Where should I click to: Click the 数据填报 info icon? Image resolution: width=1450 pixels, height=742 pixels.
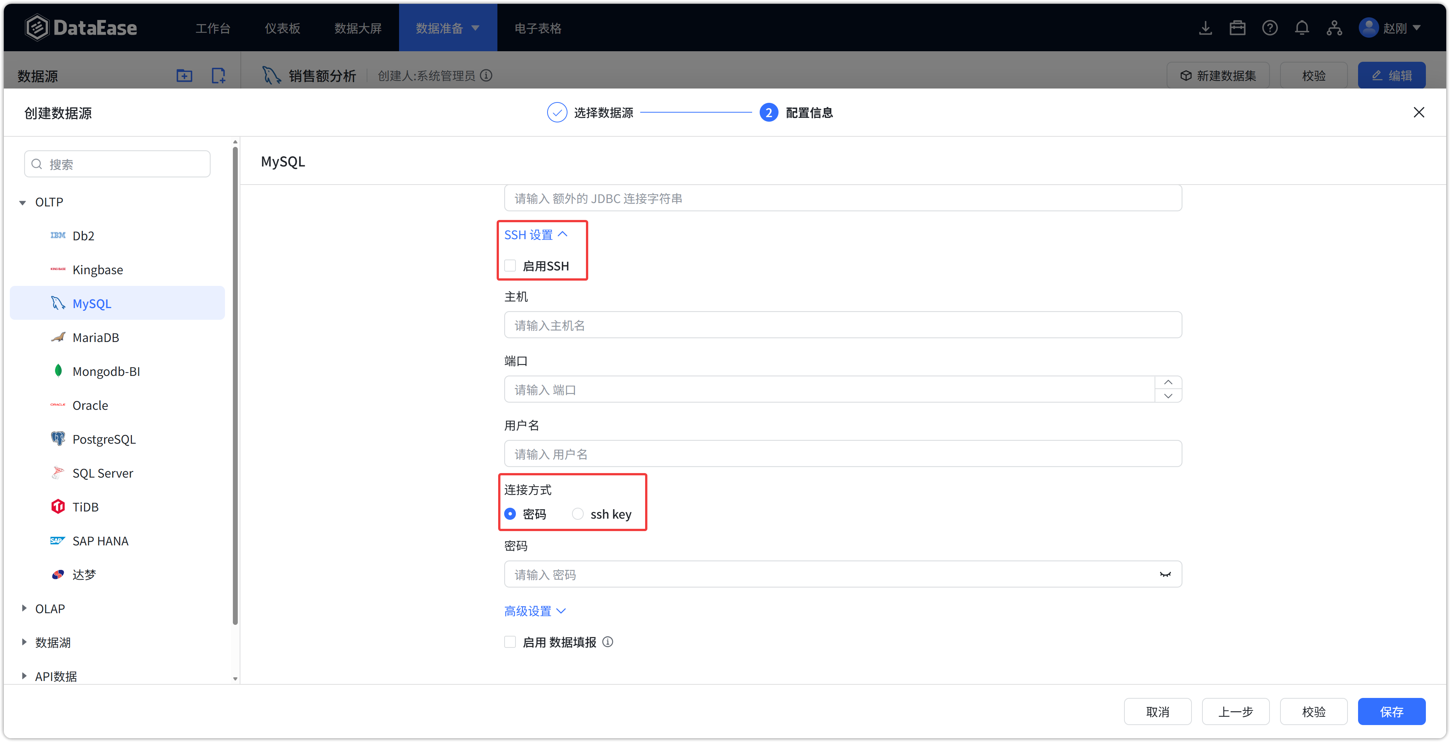tap(608, 642)
